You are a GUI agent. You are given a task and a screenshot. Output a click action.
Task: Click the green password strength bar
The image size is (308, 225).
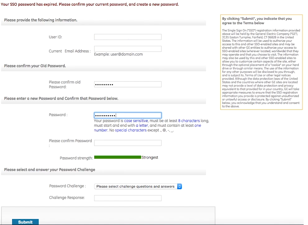click(118, 157)
